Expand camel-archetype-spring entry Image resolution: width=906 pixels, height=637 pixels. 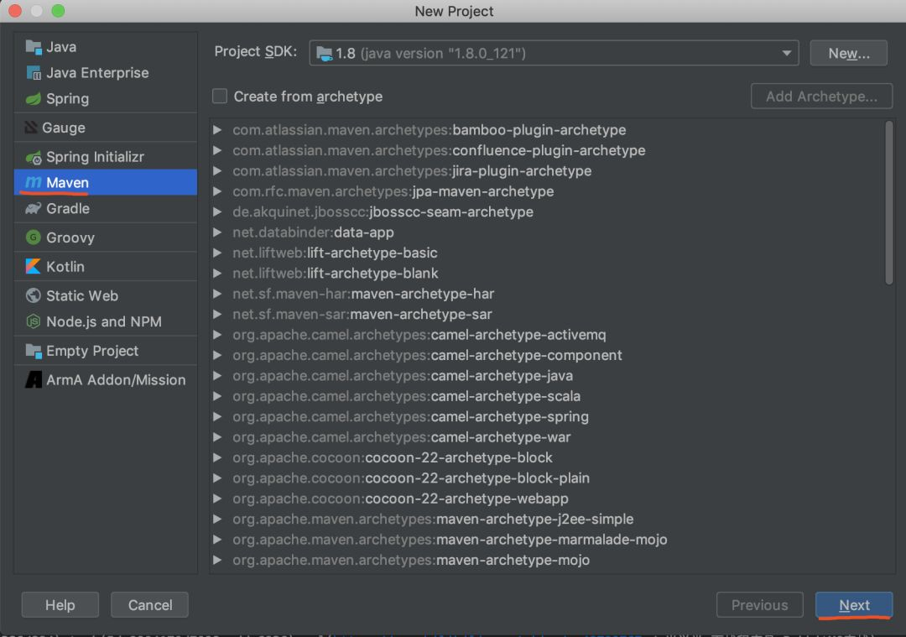[217, 417]
